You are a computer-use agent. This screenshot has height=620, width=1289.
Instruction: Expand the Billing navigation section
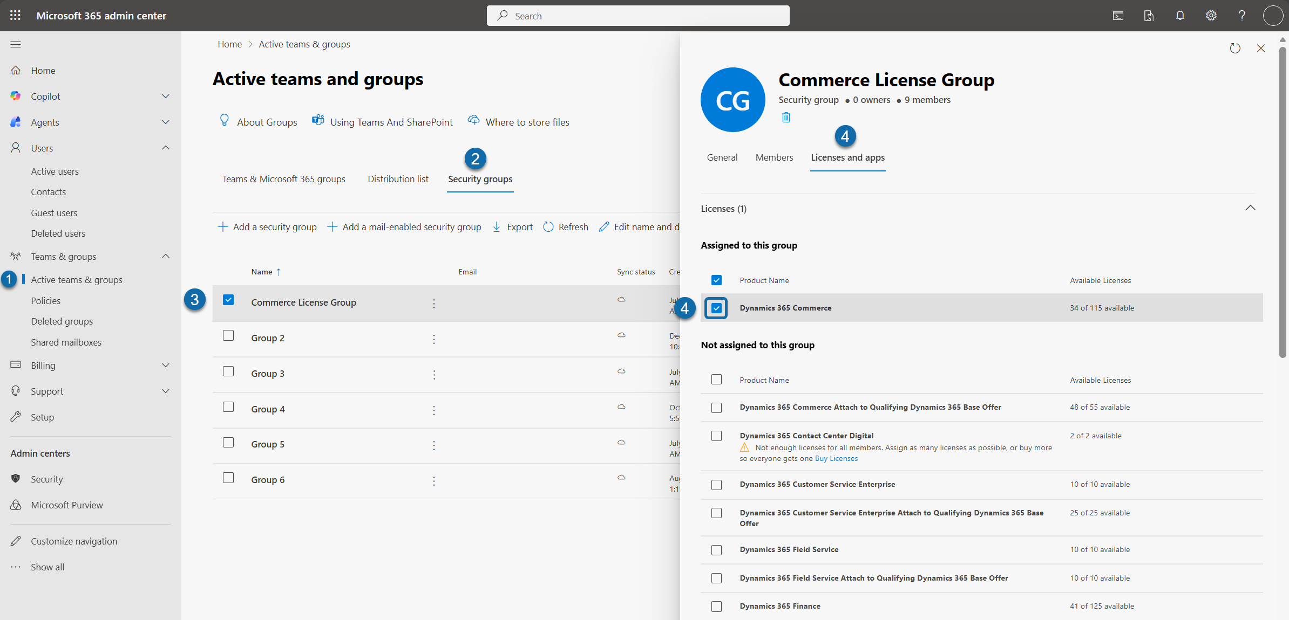coord(165,366)
